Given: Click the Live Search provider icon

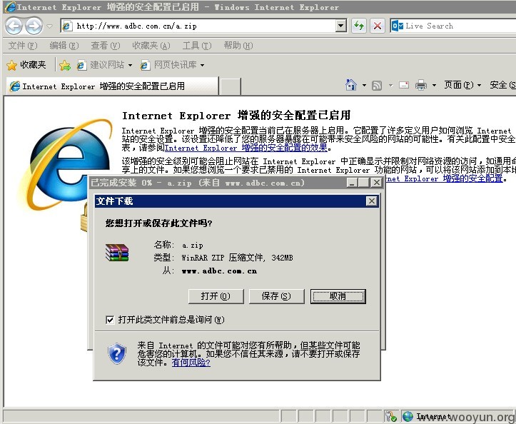Looking at the screenshot, I should tap(398, 26).
